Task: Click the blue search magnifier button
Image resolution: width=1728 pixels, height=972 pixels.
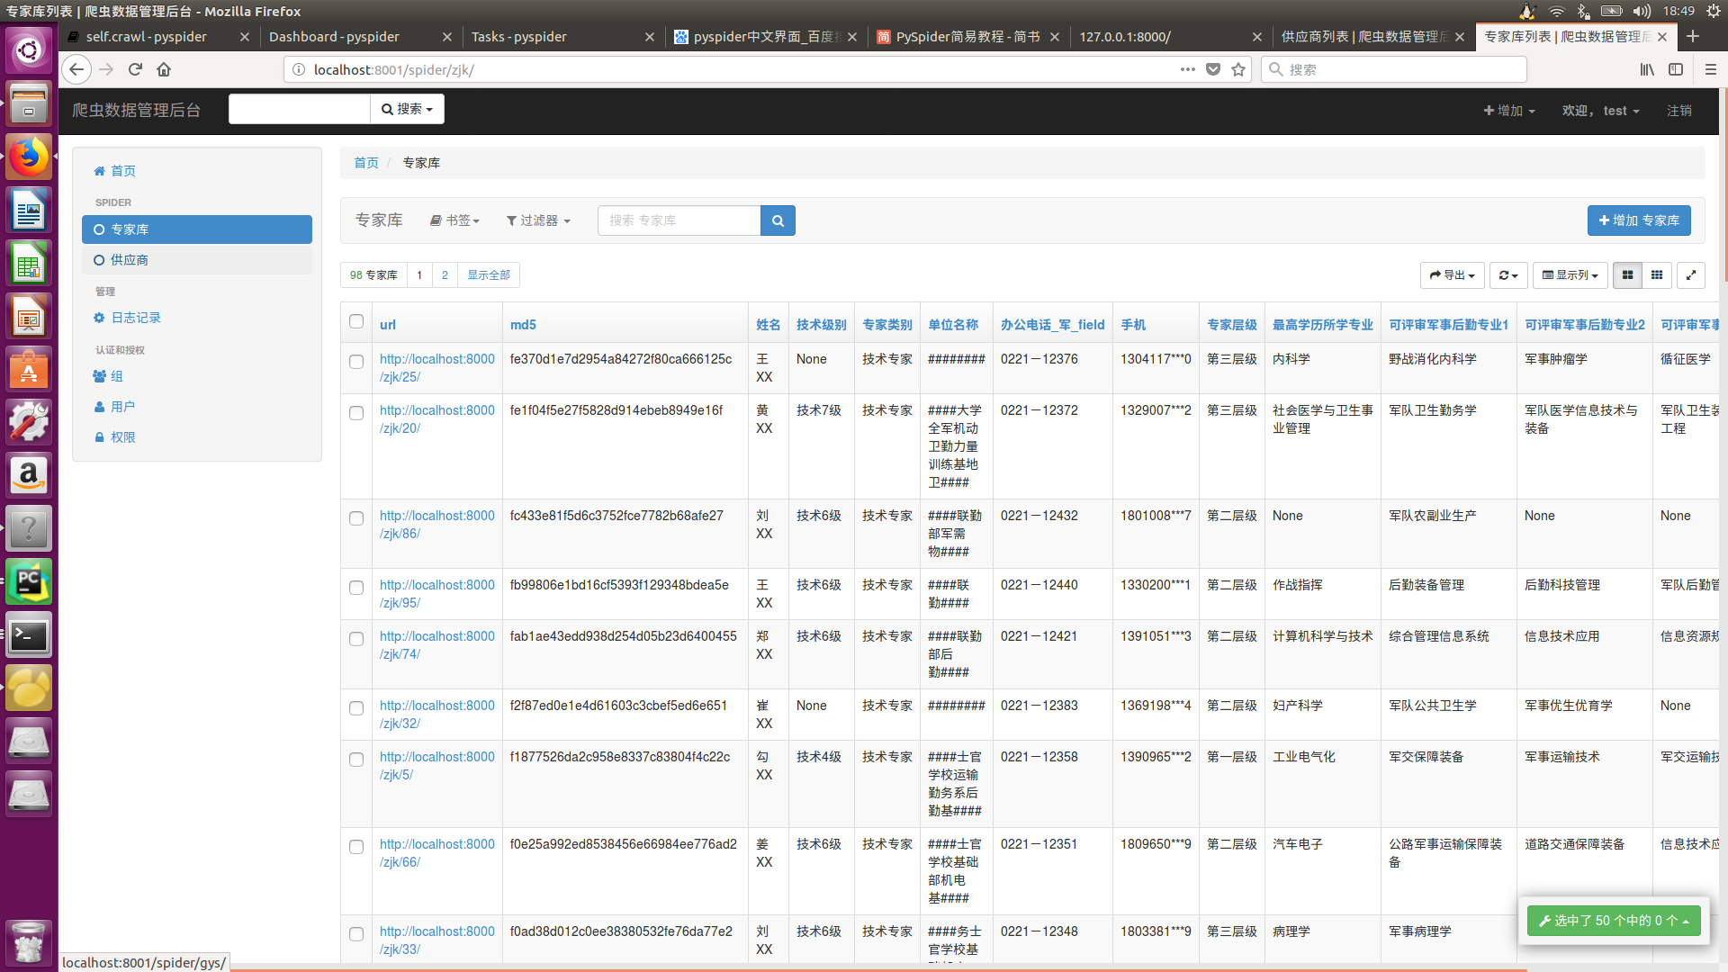Action: tap(778, 220)
